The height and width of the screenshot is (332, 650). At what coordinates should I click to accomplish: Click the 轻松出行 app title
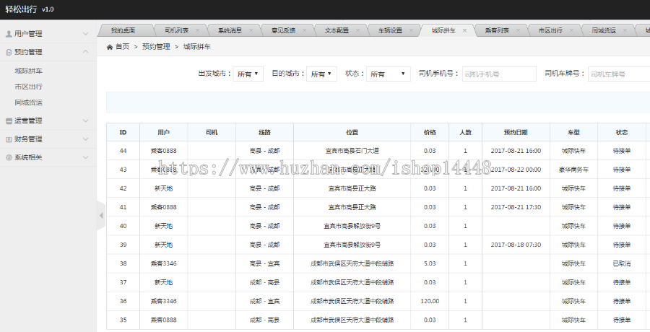tap(21, 9)
